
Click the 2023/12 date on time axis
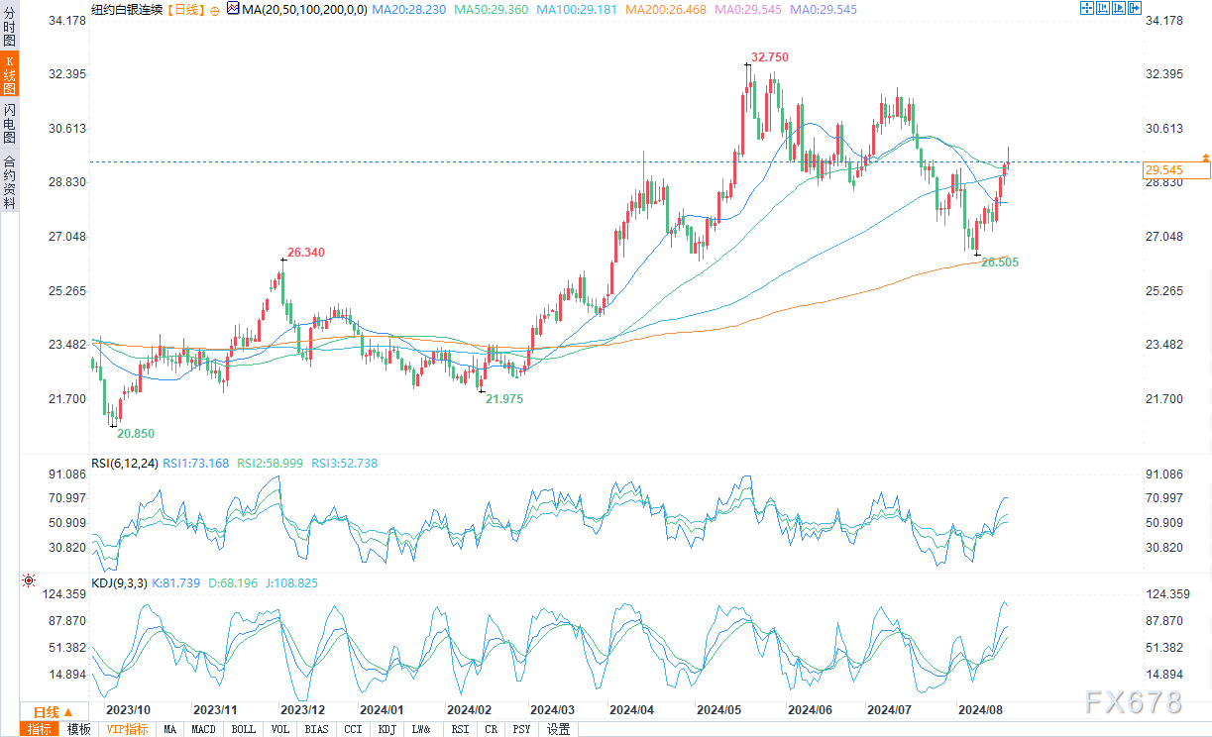pyautogui.click(x=302, y=710)
